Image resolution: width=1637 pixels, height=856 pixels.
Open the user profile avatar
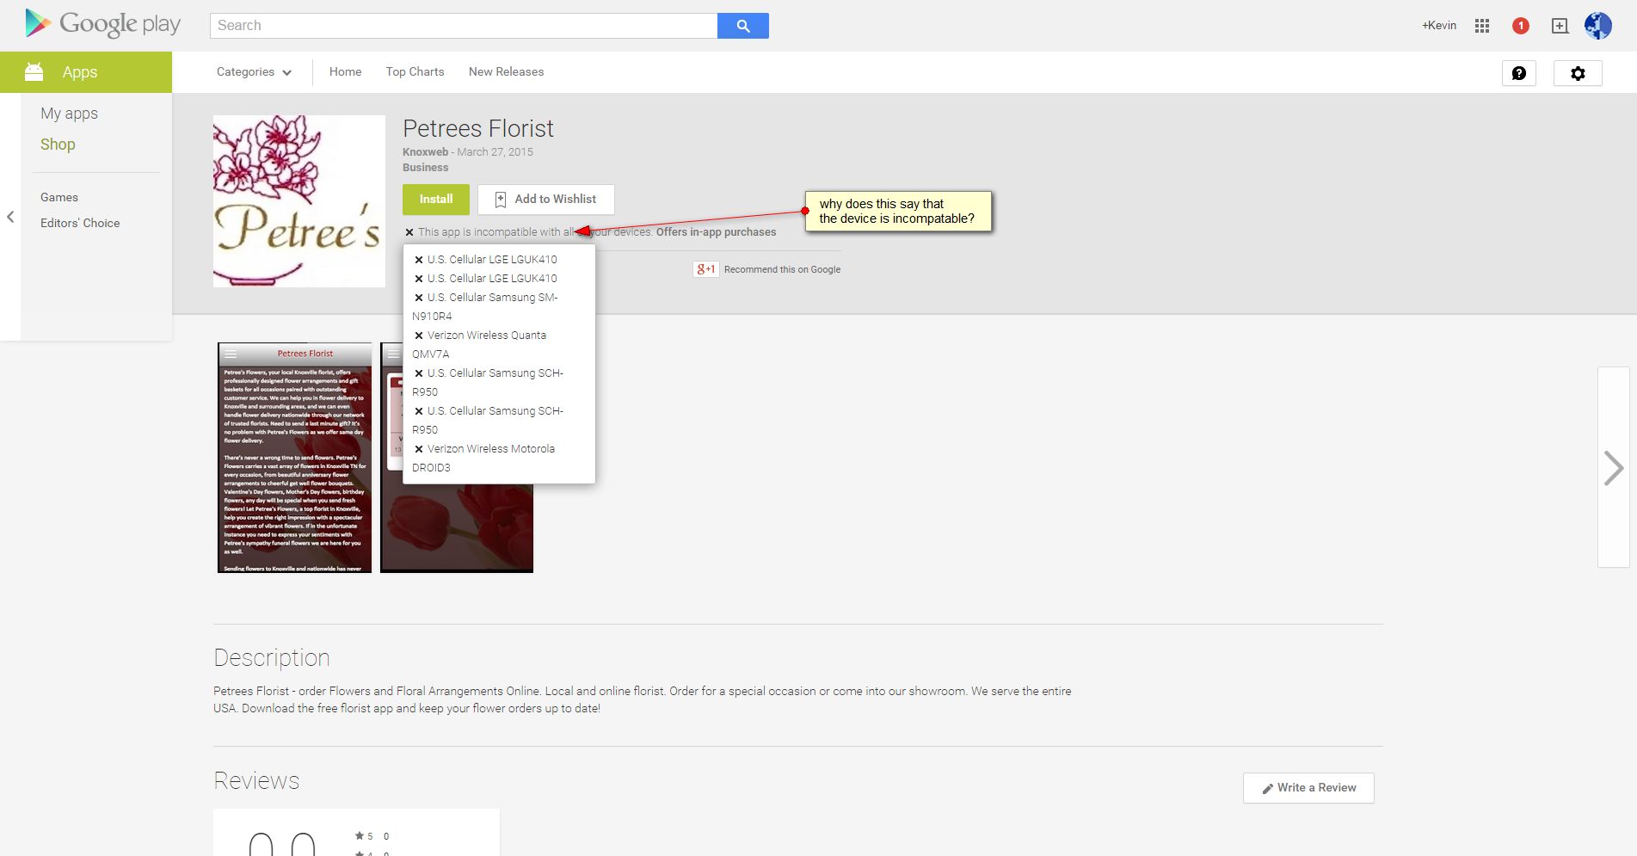pos(1598,26)
